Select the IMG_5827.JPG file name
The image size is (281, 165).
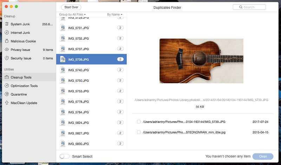coord(78,133)
